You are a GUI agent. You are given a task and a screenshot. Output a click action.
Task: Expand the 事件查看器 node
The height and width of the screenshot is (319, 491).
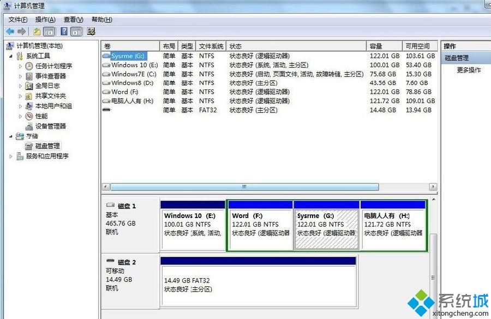pyautogui.click(x=20, y=76)
